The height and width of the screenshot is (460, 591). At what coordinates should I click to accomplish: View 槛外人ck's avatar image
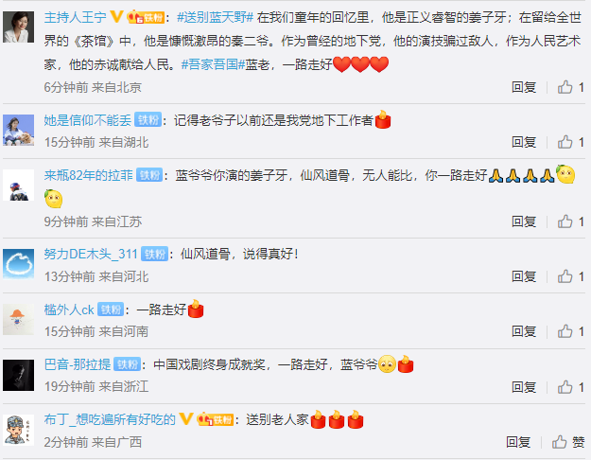(19, 320)
